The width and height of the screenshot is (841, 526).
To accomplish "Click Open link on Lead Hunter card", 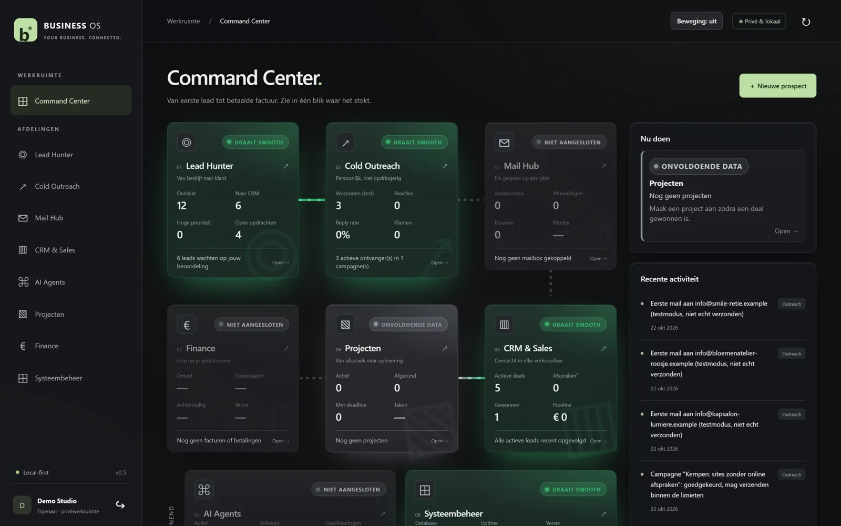I will [281, 262].
